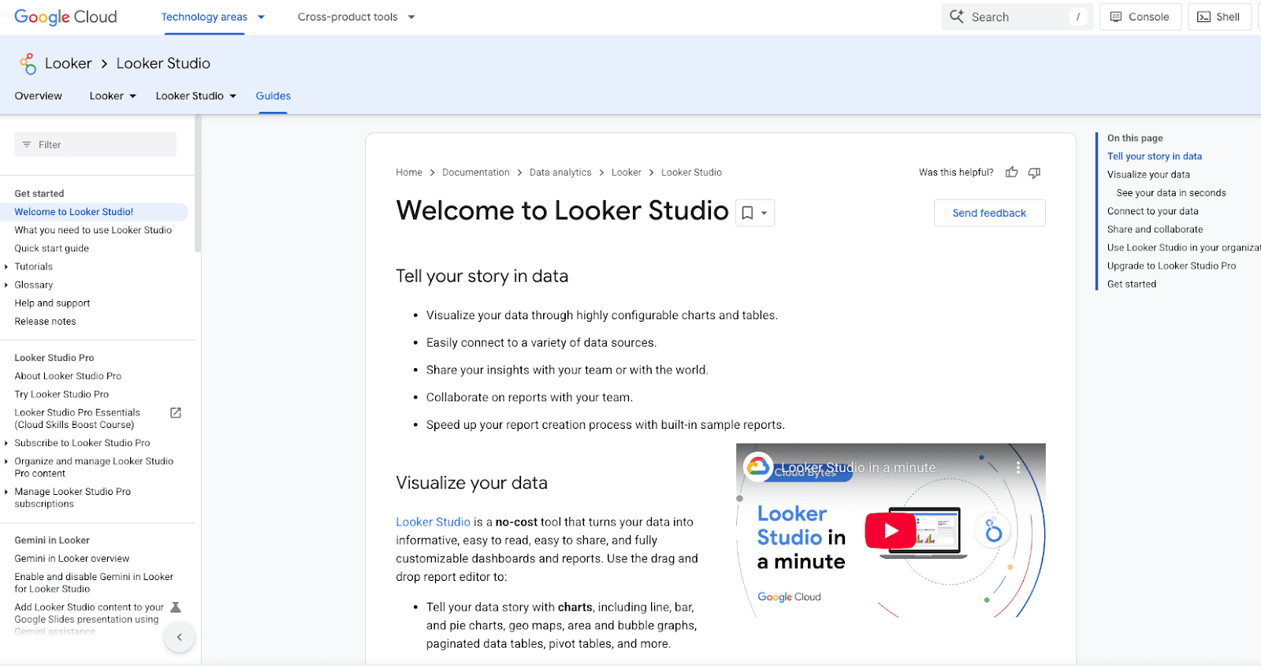Jump to Connect to your data
The height and width of the screenshot is (666, 1261).
click(x=1152, y=211)
